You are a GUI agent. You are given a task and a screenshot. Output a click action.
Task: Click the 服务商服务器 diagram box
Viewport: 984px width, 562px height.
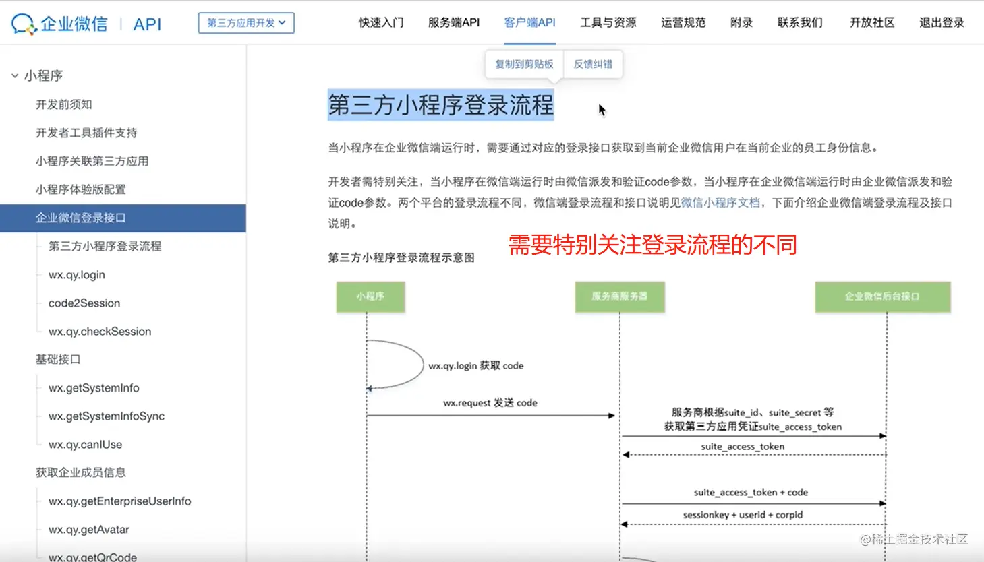tap(620, 296)
